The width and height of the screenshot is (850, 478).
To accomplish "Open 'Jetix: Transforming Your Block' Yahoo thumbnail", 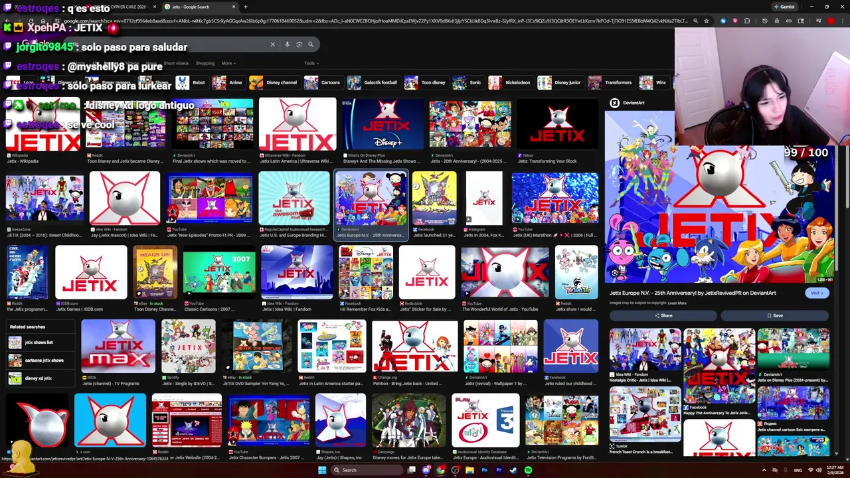I will [558, 125].
